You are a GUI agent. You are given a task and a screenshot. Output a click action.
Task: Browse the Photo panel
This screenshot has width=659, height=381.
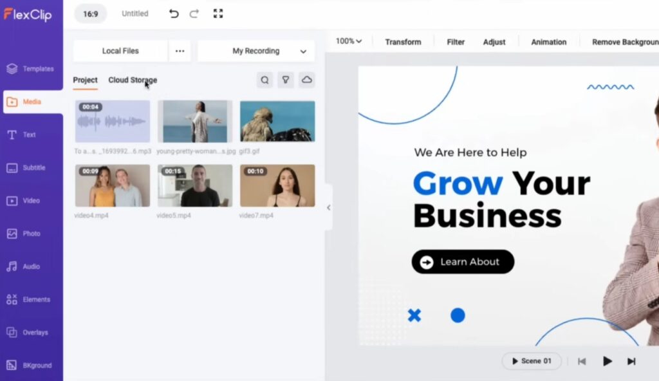(30, 232)
